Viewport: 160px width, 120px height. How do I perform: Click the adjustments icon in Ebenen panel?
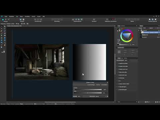pos(147,102)
